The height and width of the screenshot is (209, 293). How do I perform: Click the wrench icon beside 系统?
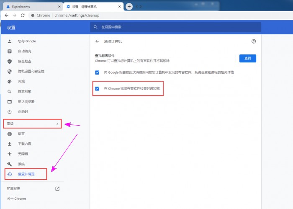click(x=10, y=164)
